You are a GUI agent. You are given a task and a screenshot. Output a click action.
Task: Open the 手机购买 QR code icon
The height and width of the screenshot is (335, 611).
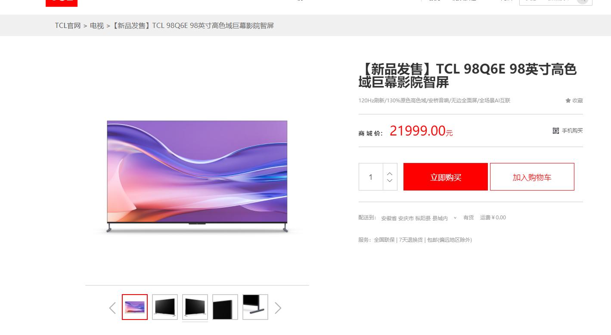pos(556,131)
